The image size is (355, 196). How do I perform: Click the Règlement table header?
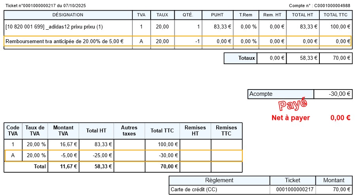219,180
